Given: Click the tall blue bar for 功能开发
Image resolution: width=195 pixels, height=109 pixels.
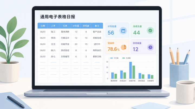Looking at the screenshot, I should [x=131, y=70].
